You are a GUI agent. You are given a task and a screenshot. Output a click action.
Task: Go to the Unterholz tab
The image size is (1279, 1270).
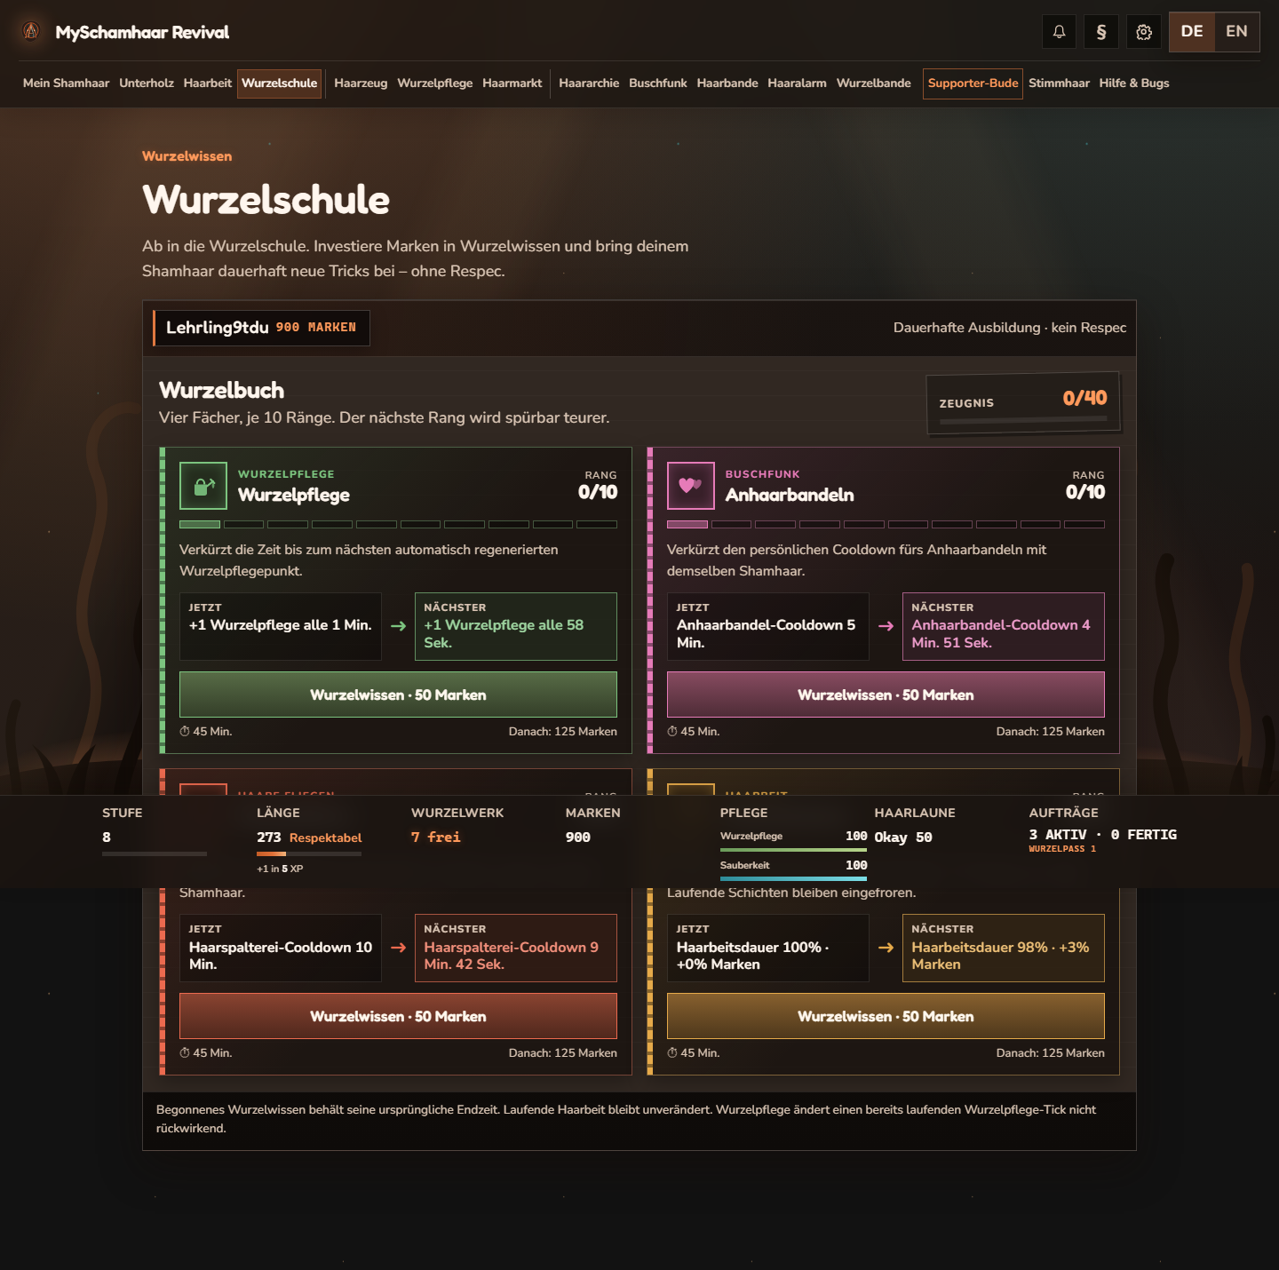coord(147,83)
